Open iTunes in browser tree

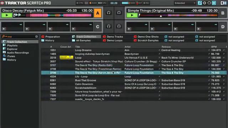(11, 56)
